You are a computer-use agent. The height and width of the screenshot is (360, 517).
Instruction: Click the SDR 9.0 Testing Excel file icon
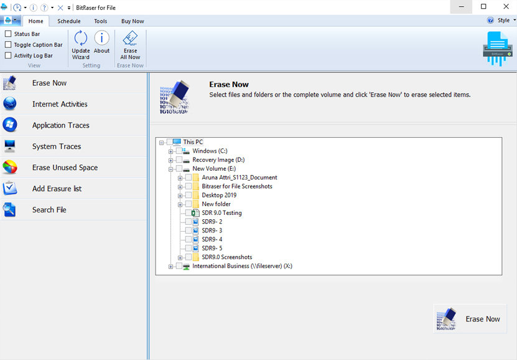(x=195, y=213)
